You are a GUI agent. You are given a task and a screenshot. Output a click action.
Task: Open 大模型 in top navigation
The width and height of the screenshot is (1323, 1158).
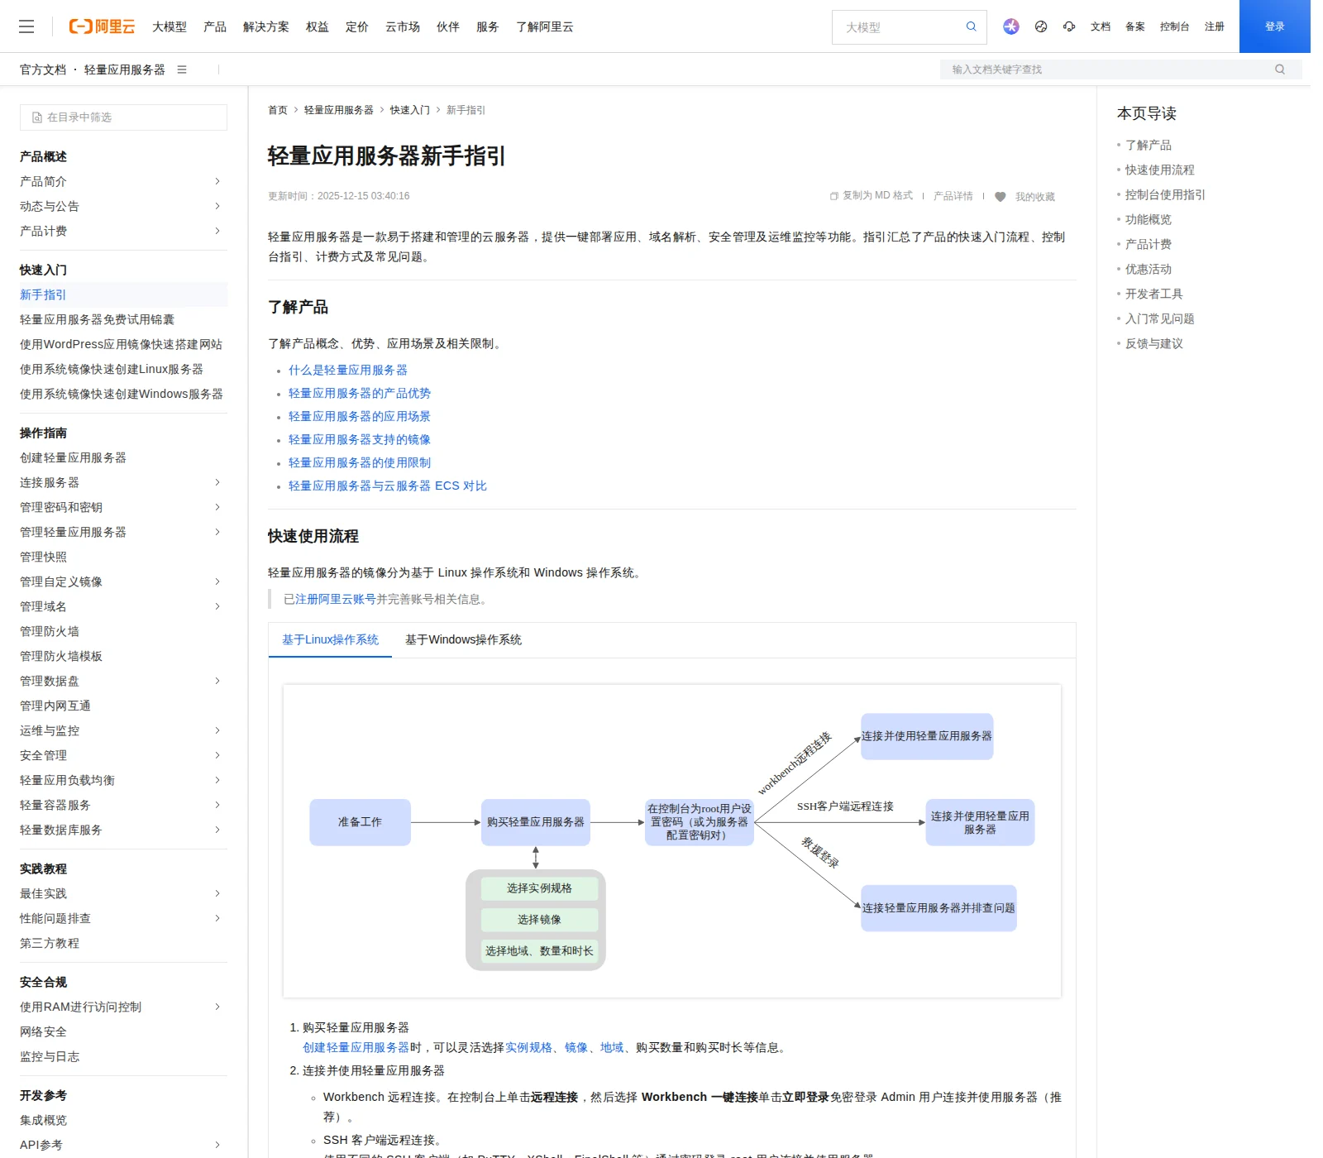(x=170, y=26)
